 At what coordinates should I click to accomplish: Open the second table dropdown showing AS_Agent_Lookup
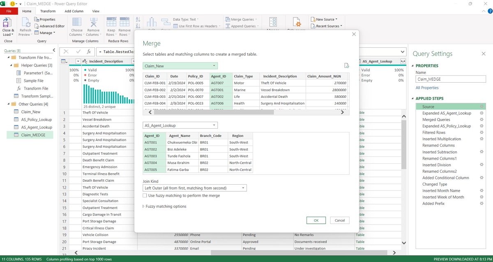[x=180, y=125]
